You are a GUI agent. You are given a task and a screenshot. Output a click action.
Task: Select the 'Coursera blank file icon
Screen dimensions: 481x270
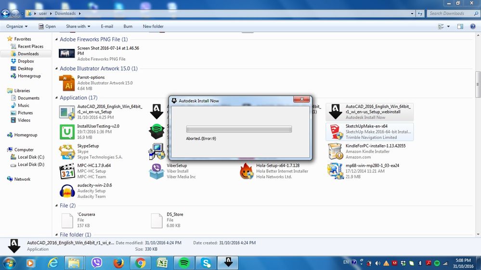pyautogui.click(x=67, y=221)
